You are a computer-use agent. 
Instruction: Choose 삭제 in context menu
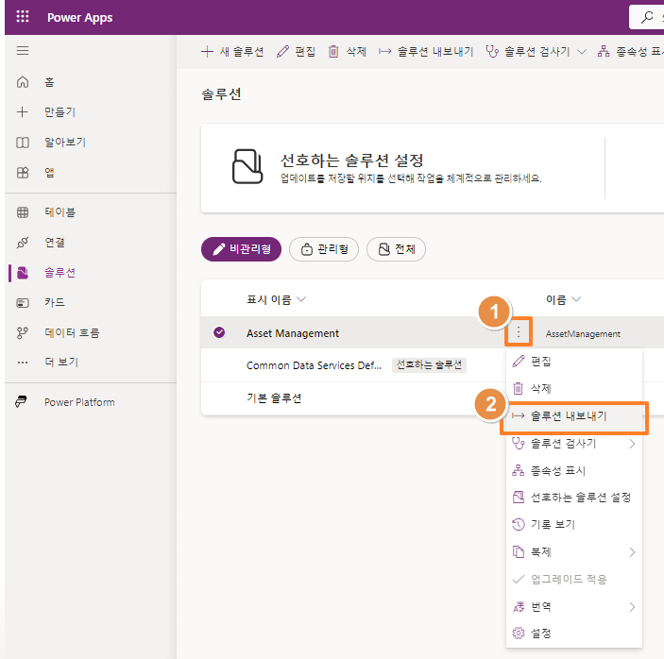click(x=574, y=389)
